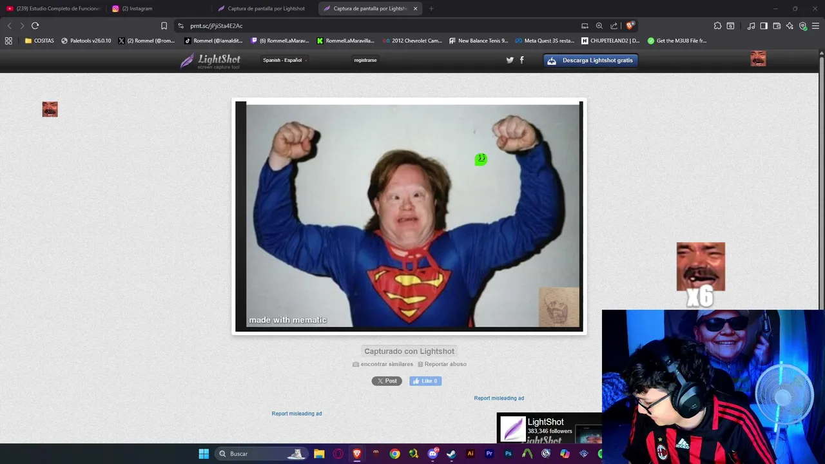The image size is (825, 464).
Task: Launch Opera GX from the taskbar
Action: point(338,454)
